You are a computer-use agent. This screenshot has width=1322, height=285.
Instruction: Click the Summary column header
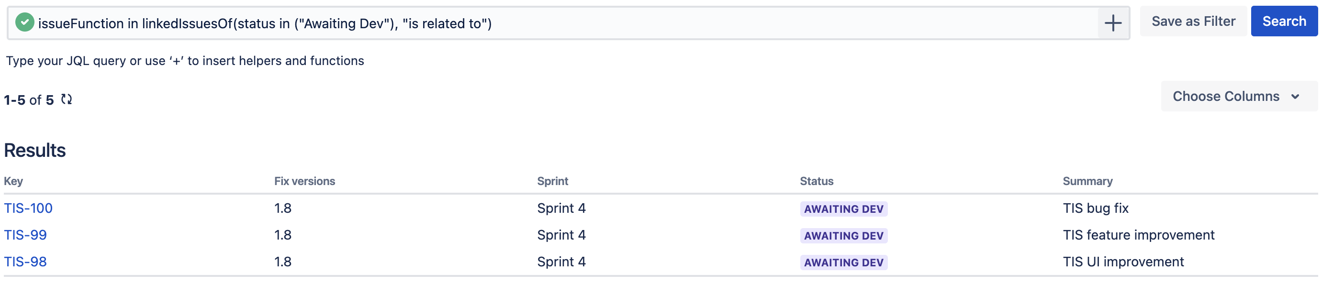1087,181
